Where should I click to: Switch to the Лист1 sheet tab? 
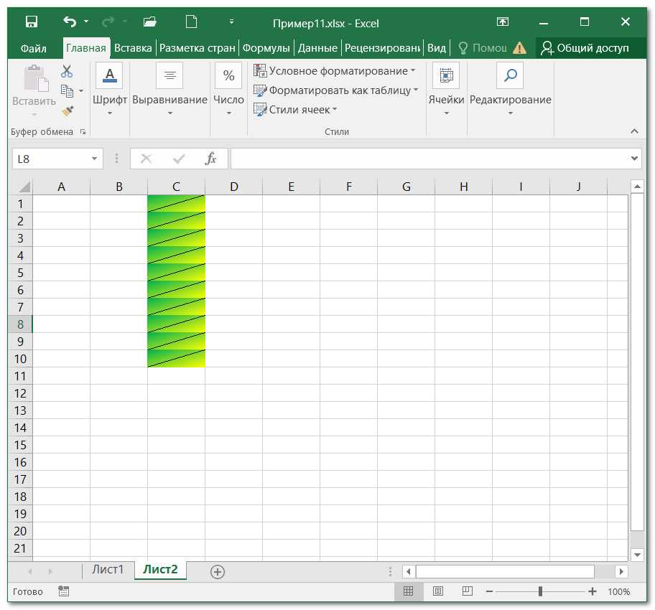tap(108, 570)
